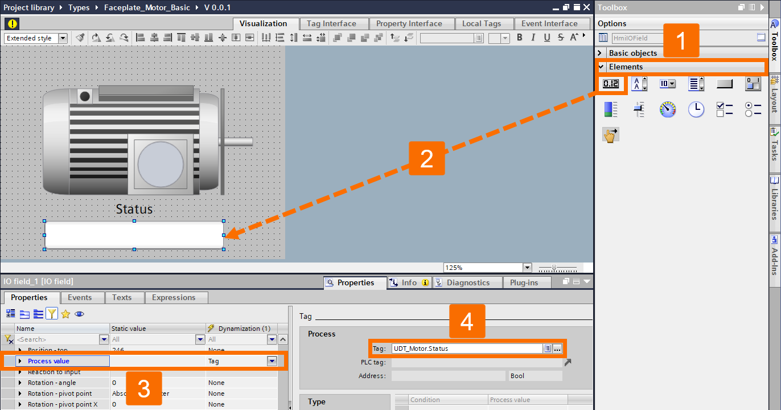
Task: Toggle bold formatting in the toolbar
Action: (x=519, y=37)
